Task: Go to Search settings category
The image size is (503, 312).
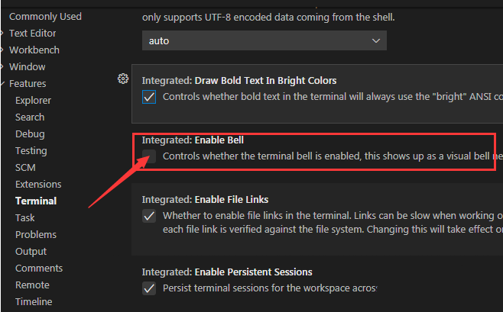Action: 30,117
